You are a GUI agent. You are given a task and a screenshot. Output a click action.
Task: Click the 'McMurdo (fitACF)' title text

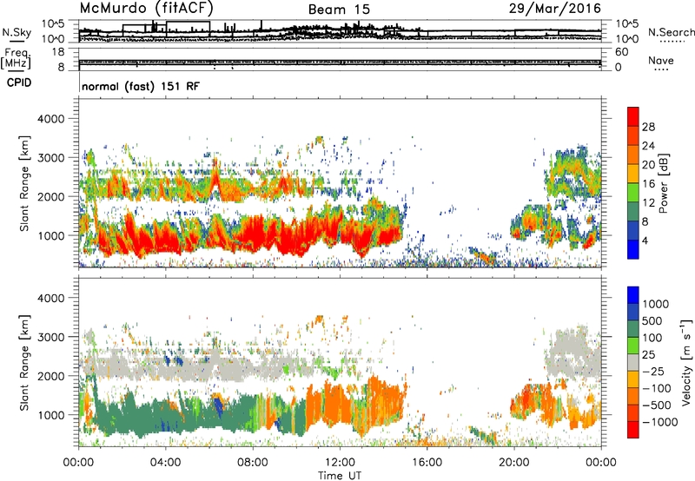pos(146,8)
